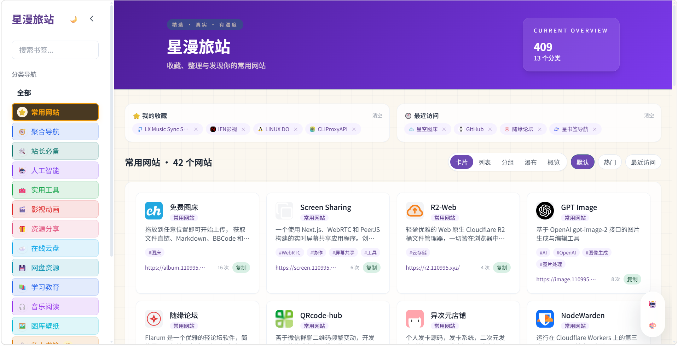Select the 全部 category
Screen dimensions: 678x346
pos(24,93)
